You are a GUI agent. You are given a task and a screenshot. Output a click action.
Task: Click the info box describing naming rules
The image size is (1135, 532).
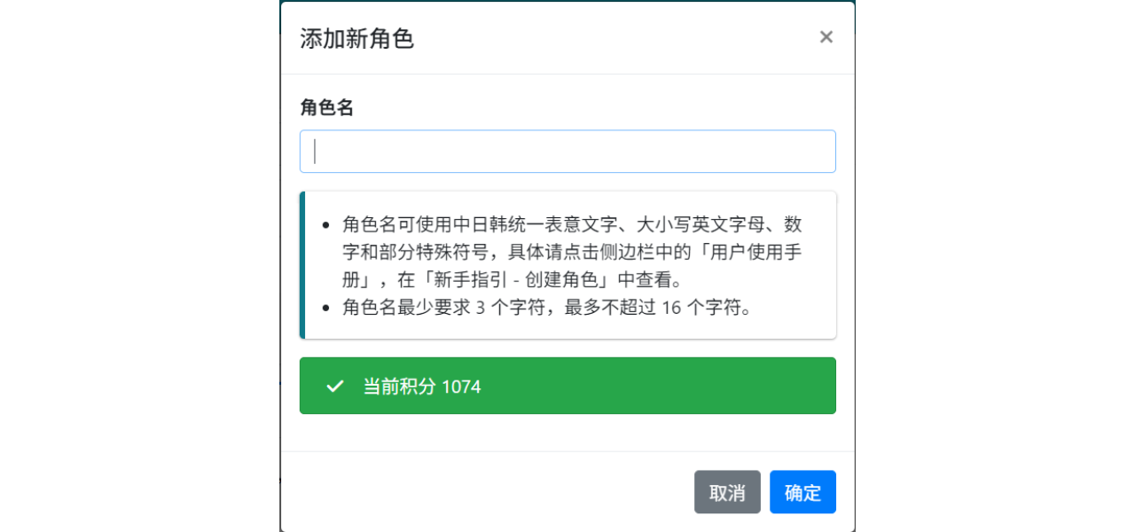567,262
